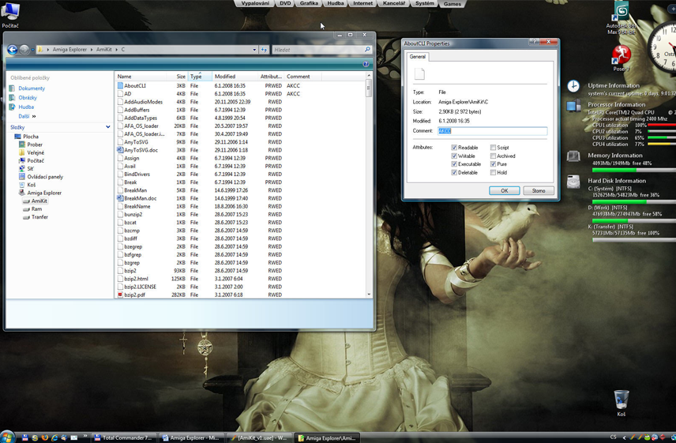Click the Memory Information chip icon
Viewport: 676px width, 443px height.
pos(573,156)
